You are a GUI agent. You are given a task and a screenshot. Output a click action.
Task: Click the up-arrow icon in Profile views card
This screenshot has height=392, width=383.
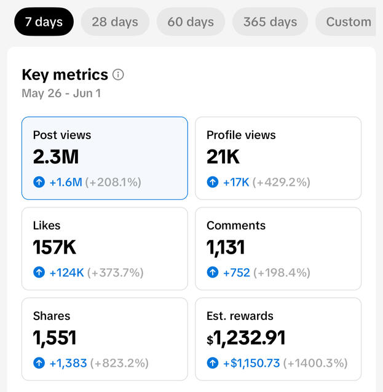[213, 182]
